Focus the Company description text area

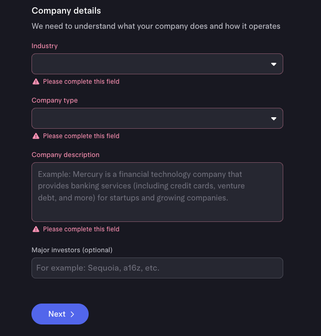tap(157, 192)
